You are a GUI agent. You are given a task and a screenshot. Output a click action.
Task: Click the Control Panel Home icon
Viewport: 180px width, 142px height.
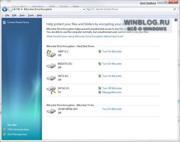click(x=4, y=22)
